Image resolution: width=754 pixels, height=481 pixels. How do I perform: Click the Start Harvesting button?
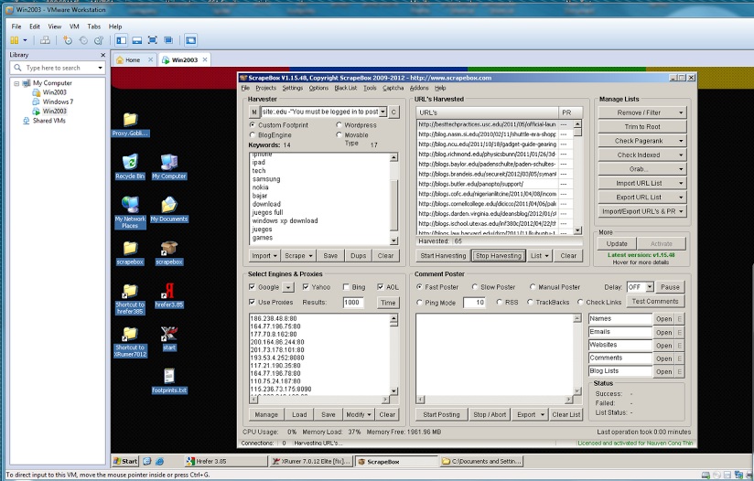point(443,256)
